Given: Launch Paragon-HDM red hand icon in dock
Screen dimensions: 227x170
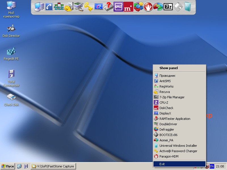Looking at the screenshot, I should 148,7.
